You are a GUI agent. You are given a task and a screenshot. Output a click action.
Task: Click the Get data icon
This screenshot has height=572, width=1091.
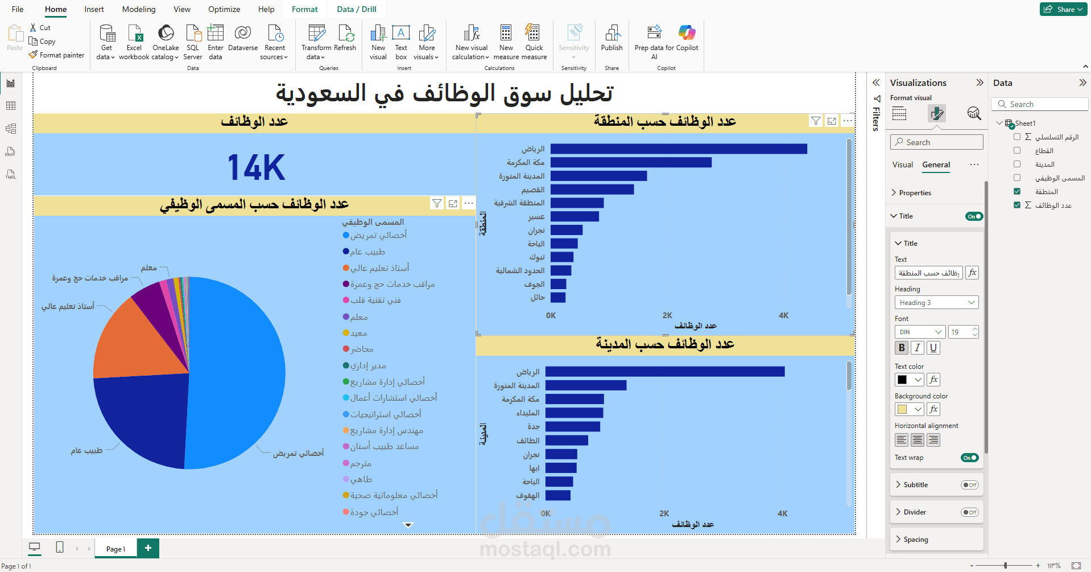click(106, 33)
